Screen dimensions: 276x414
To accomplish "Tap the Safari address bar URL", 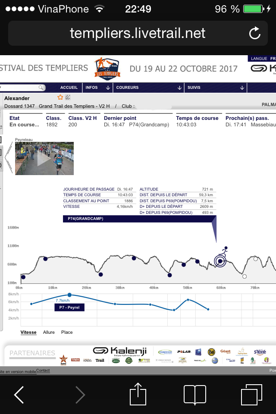I will [138, 33].
